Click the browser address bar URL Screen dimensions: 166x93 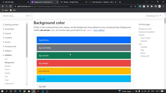point(43,6)
